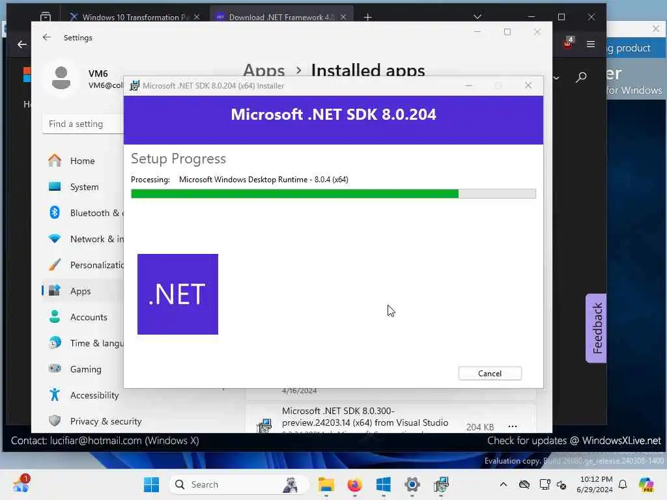Open System settings category
The width and height of the screenshot is (667, 500).
pyautogui.click(x=83, y=187)
